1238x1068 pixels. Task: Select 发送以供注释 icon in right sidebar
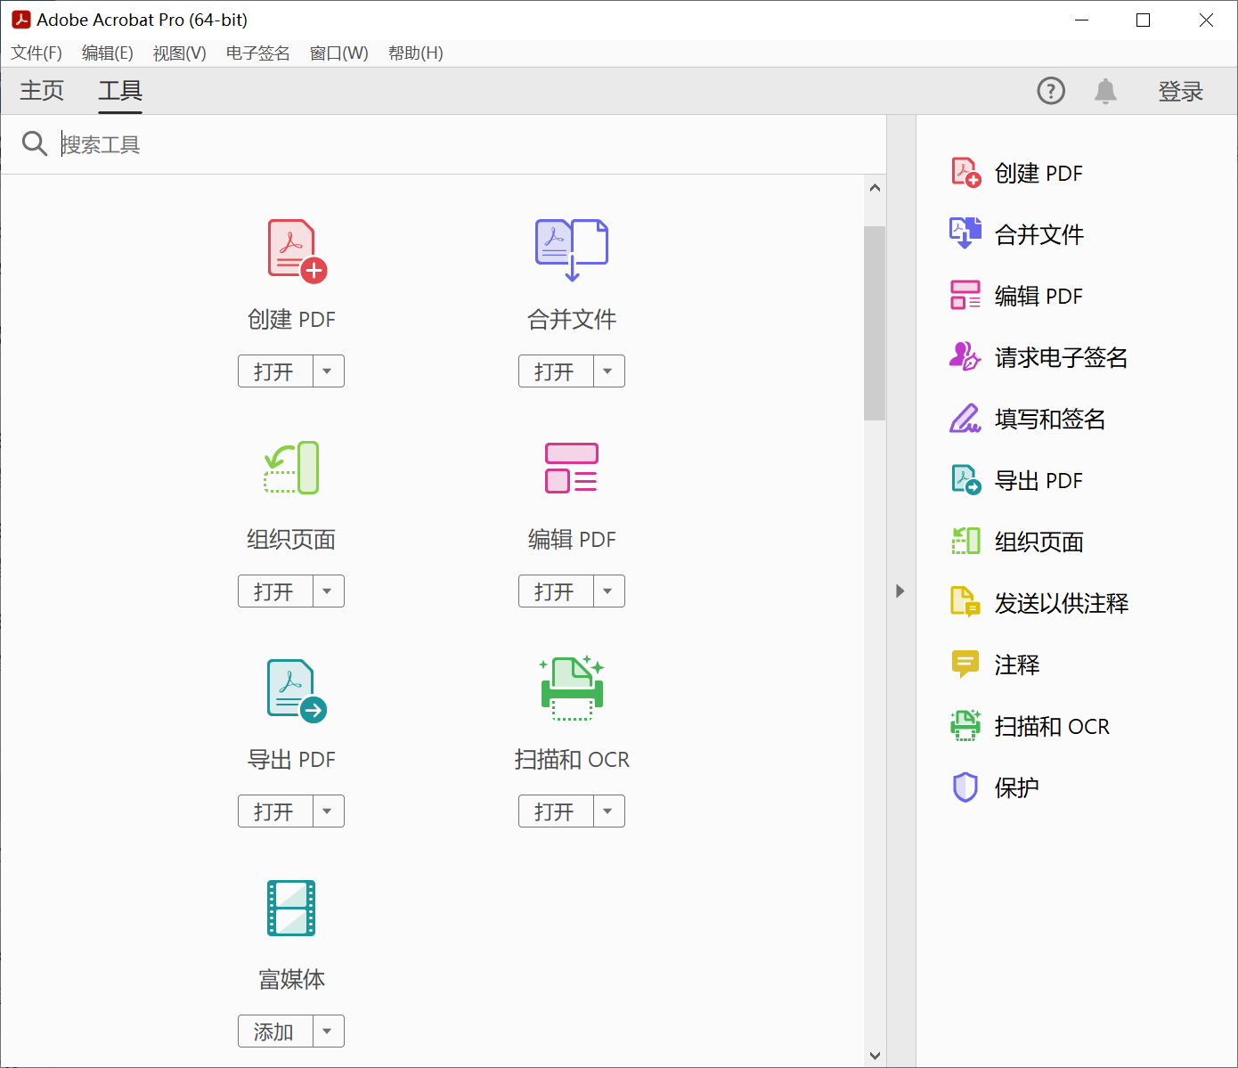[965, 602]
